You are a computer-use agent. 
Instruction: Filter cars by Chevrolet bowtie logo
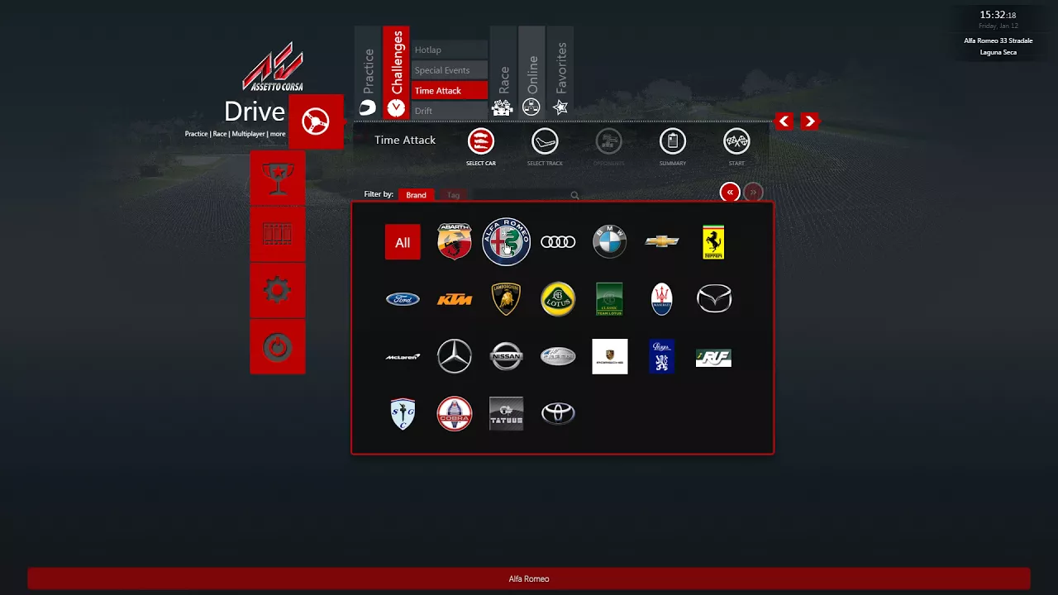click(662, 241)
